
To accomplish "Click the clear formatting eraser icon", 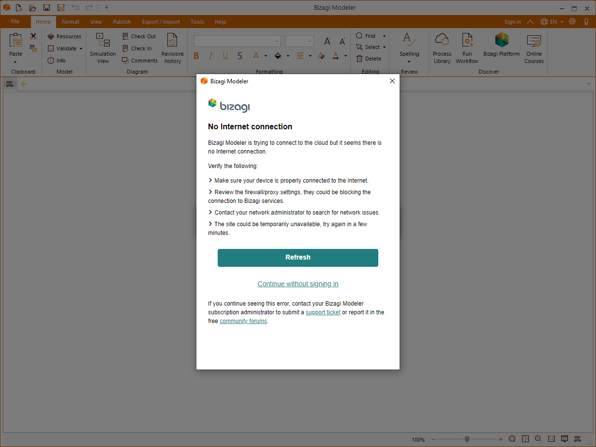I will [x=321, y=56].
